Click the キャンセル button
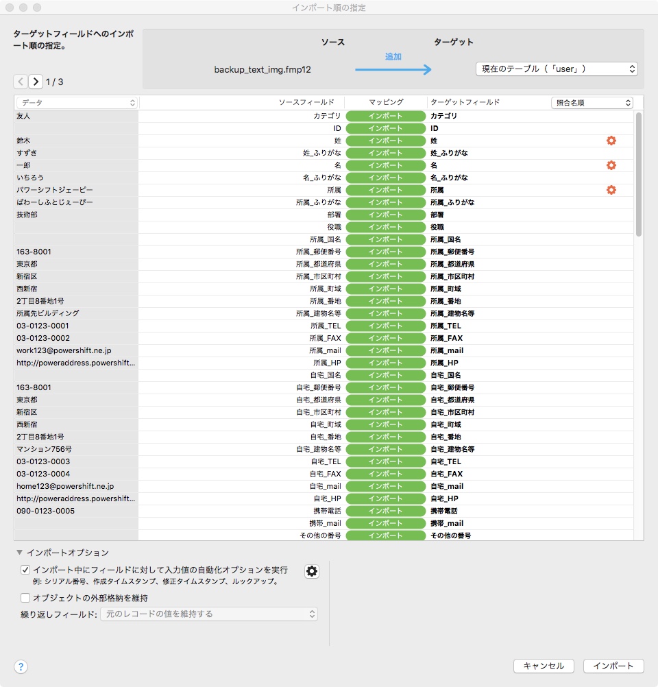This screenshot has height=687, width=658. 544,666
